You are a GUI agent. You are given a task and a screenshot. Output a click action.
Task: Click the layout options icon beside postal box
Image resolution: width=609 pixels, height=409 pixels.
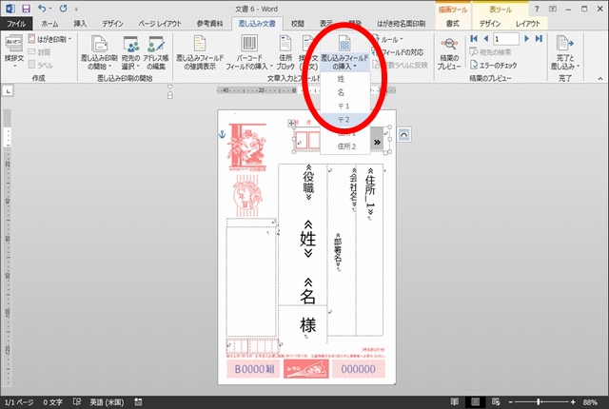[403, 135]
